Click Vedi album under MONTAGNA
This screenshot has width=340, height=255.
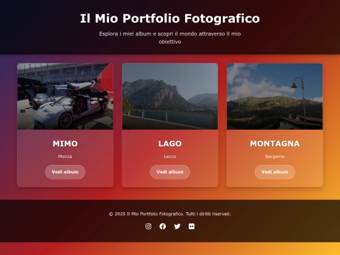coord(275,172)
